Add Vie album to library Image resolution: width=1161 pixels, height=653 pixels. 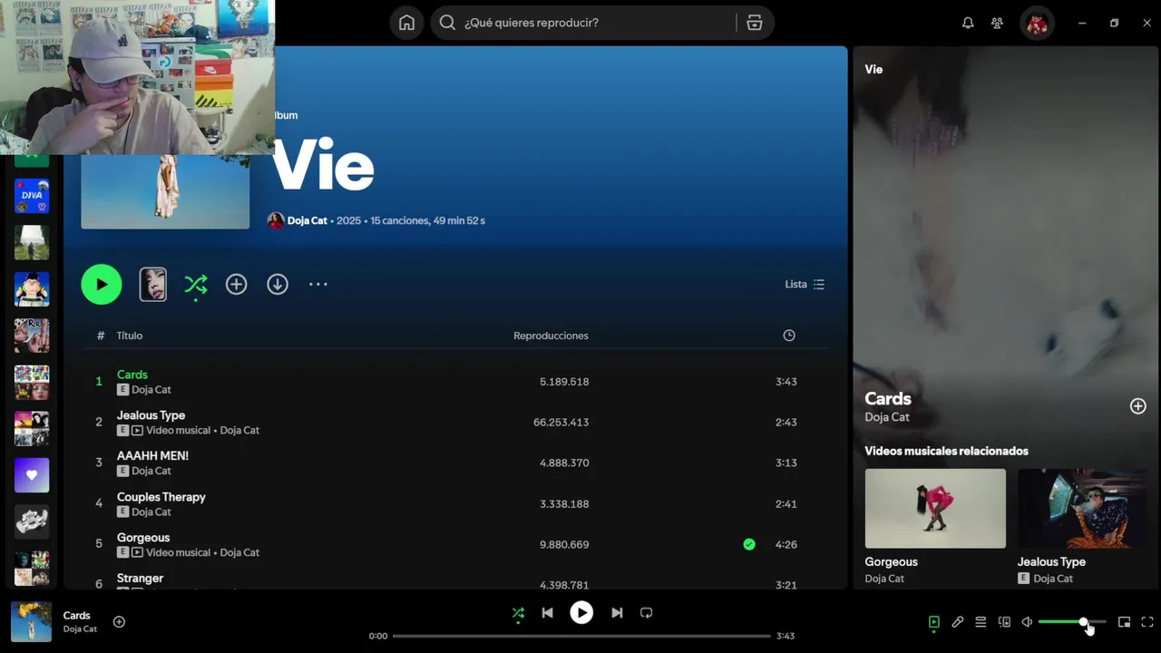(236, 284)
